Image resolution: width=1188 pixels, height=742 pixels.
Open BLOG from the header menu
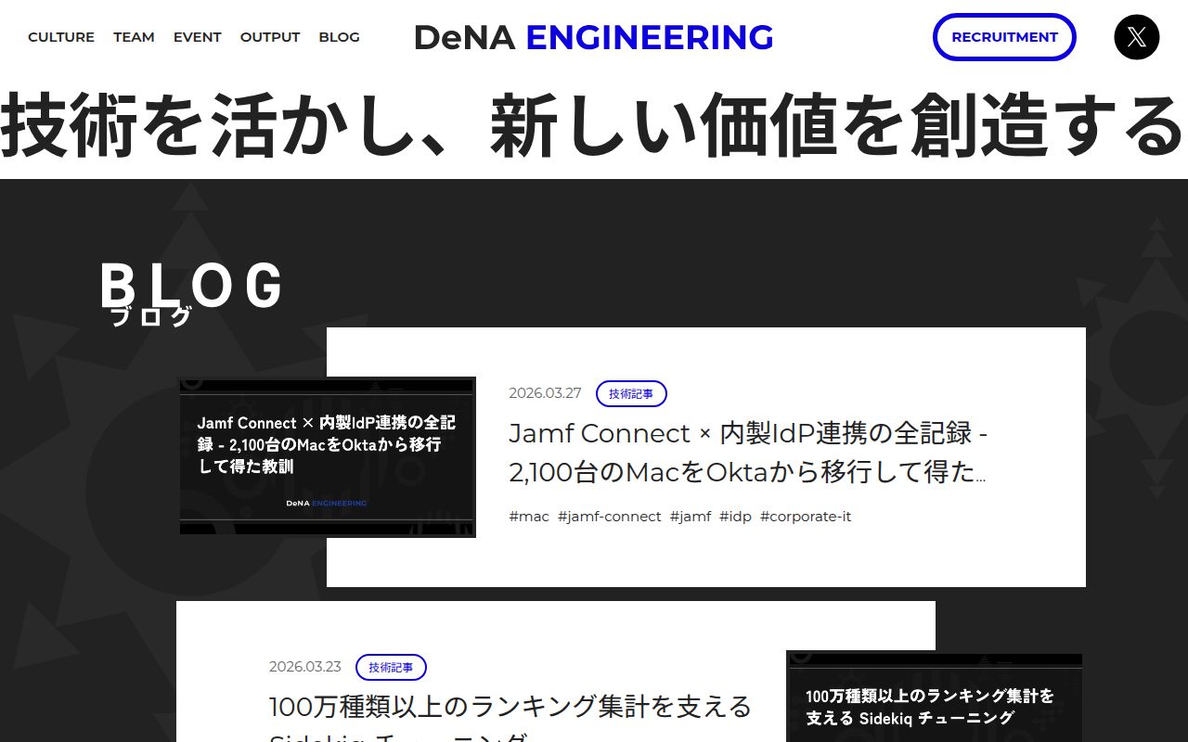[x=339, y=37]
